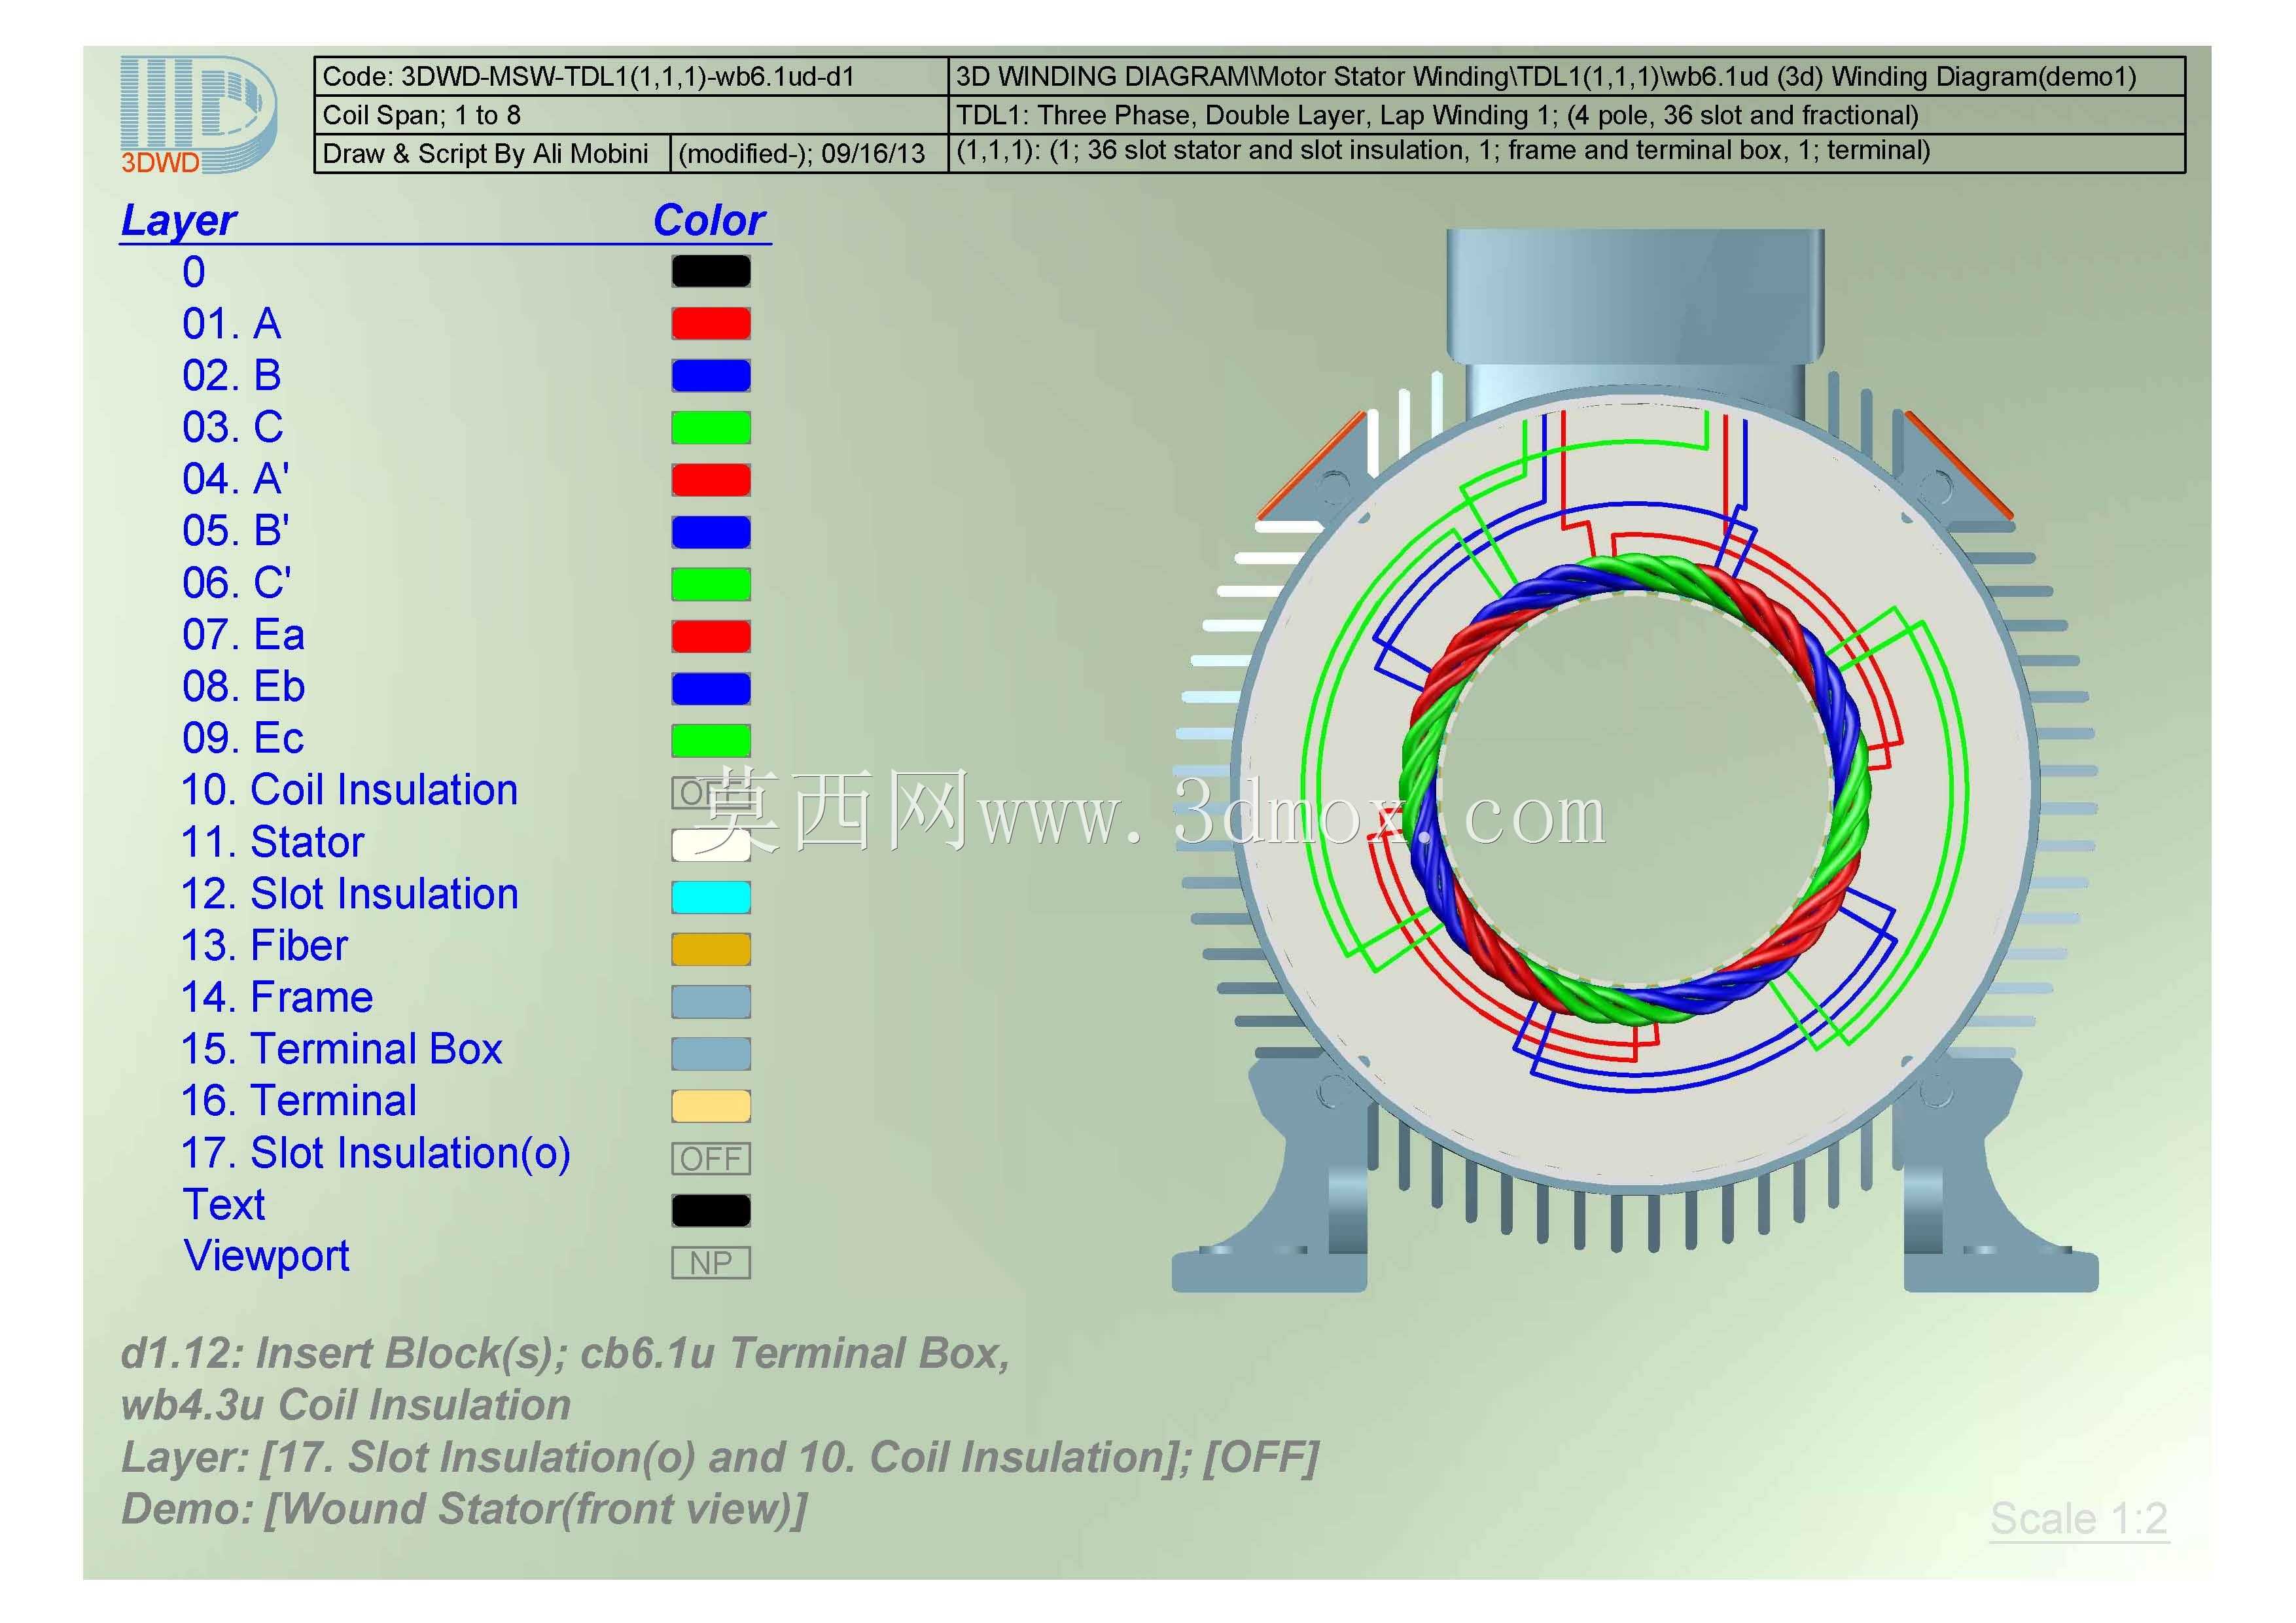
Task: Click the green swatch beside 03. C
Action: 711,427
